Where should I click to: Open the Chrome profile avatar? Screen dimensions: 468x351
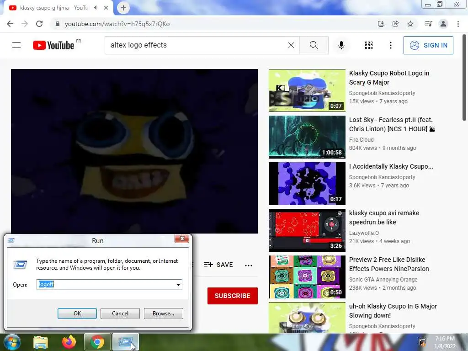coord(443,24)
